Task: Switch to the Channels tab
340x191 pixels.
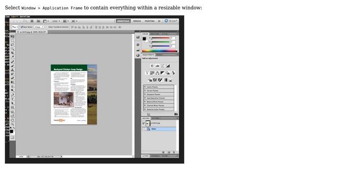Action: [x=155, y=156]
